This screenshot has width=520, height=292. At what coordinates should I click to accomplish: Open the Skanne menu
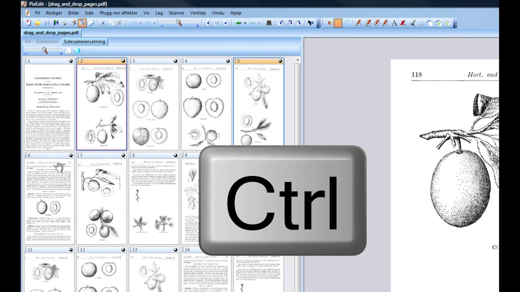click(176, 13)
